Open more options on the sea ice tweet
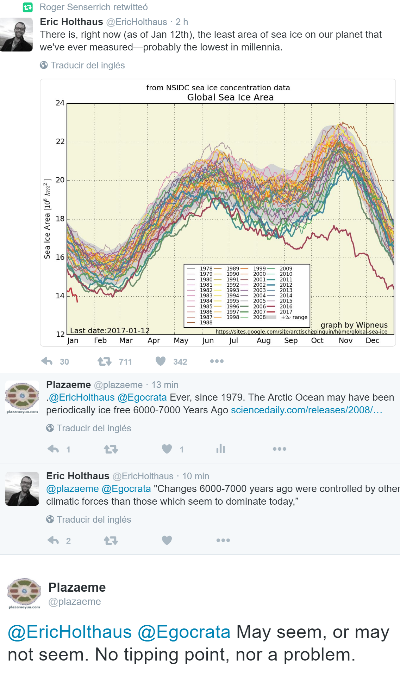400x675 pixels. tap(217, 361)
